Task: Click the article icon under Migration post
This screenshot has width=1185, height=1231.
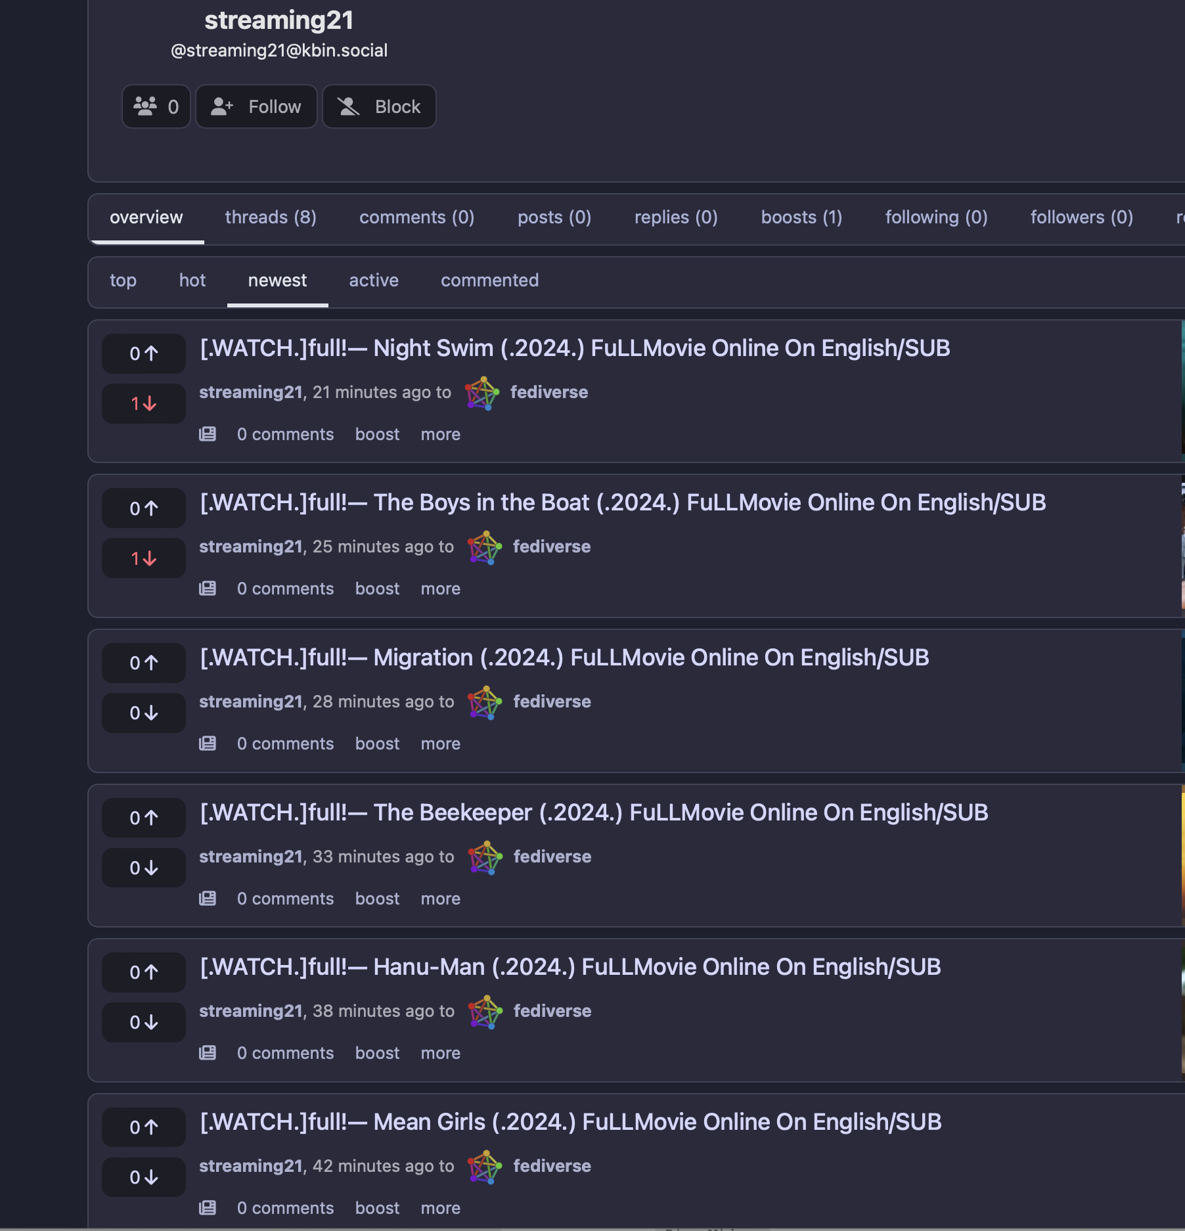Action: coord(208,744)
